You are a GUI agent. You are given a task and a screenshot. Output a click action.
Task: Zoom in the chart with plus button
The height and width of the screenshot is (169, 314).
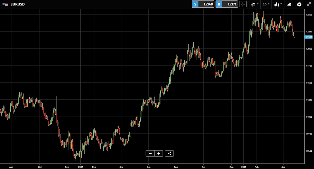(x=159, y=153)
